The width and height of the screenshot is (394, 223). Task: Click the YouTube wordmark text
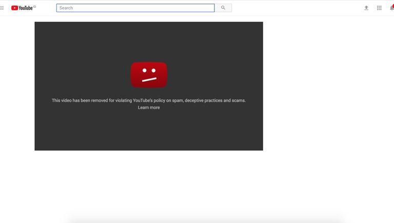26,8
